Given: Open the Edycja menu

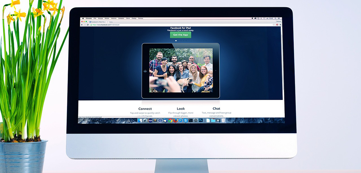Looking at the screenshot, I should pyautogui.click(x=100, y=18).
